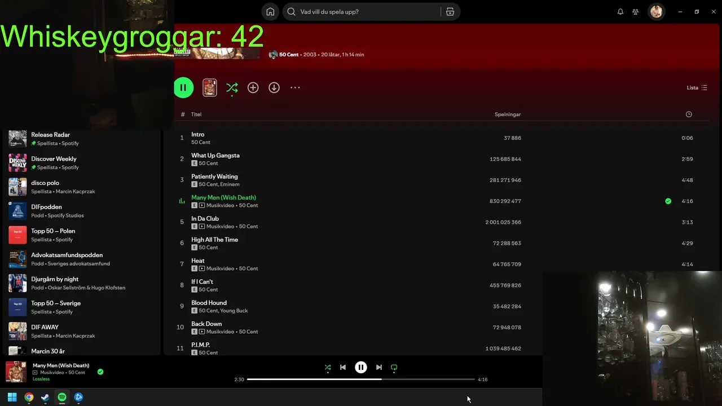Image resolution: width=722 pixels, height=406 pixels.
Task: Click the equalizer playing icon on track 4
Action: coord(182,201)
